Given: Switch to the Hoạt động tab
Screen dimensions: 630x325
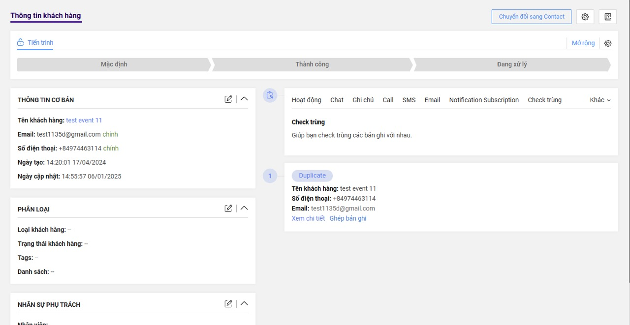Looking at the screenshot, I should click(x=306, y=100).
